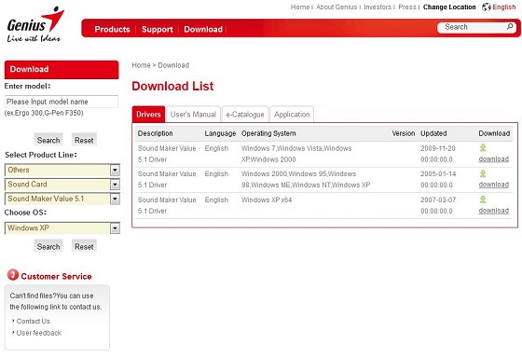
Task: Click the Download List heading
Action: point(172,87)
